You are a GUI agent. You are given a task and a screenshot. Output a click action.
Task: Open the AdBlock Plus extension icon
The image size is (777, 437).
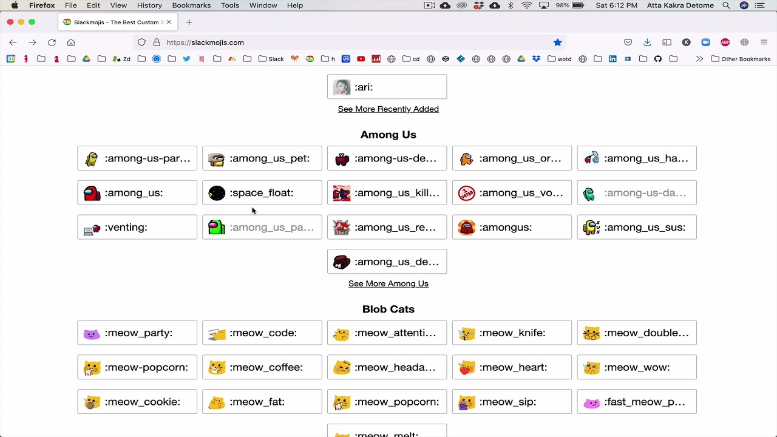(725, 42)
